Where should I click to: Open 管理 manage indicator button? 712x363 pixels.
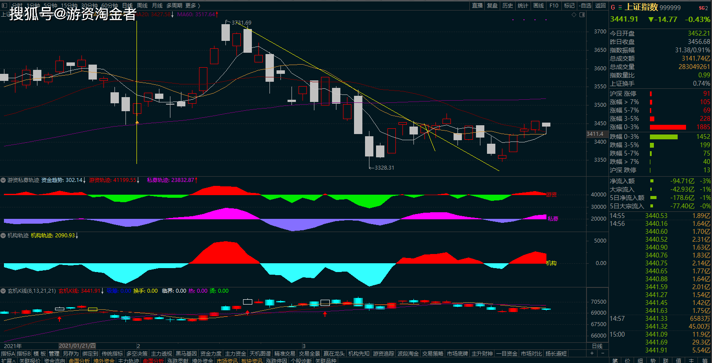coord(54,354)
